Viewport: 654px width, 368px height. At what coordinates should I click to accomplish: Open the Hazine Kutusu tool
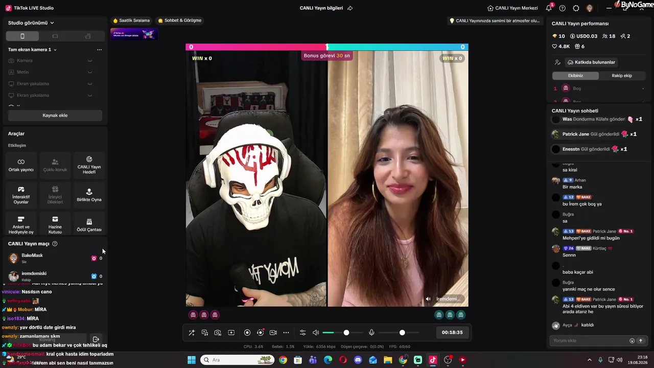click(55, 225)
